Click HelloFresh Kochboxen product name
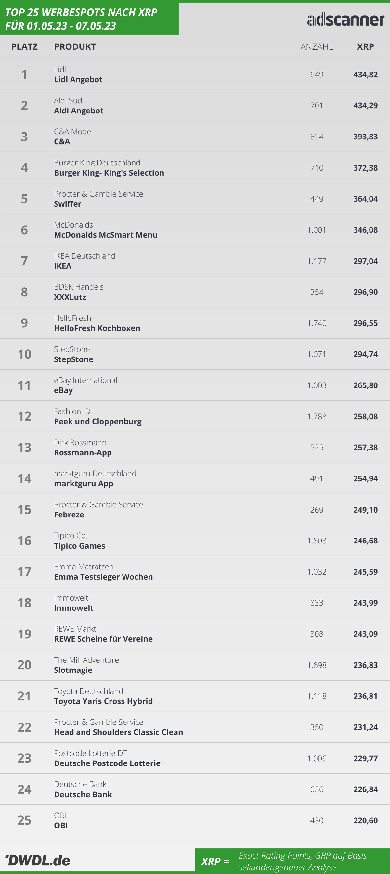The width and height of the screenshot is (390, 874). coord(97,328)
